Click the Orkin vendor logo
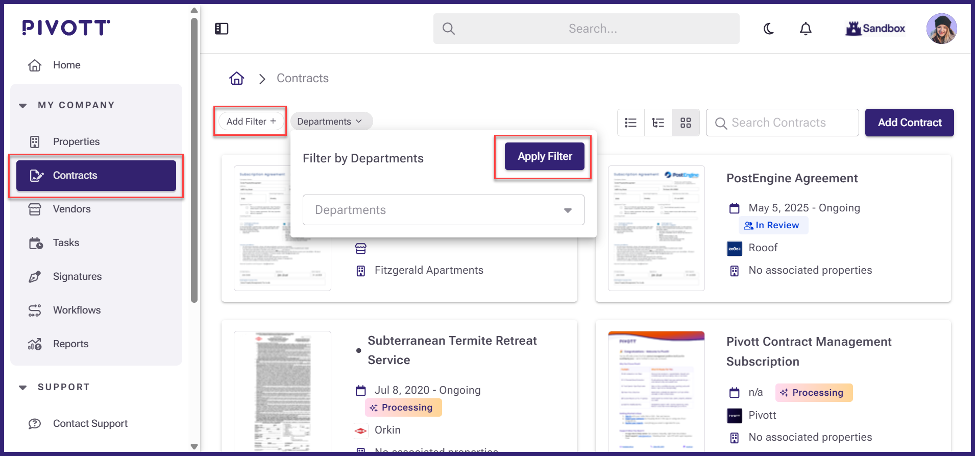The image size is (975, 456). click(x=360, y=430)
